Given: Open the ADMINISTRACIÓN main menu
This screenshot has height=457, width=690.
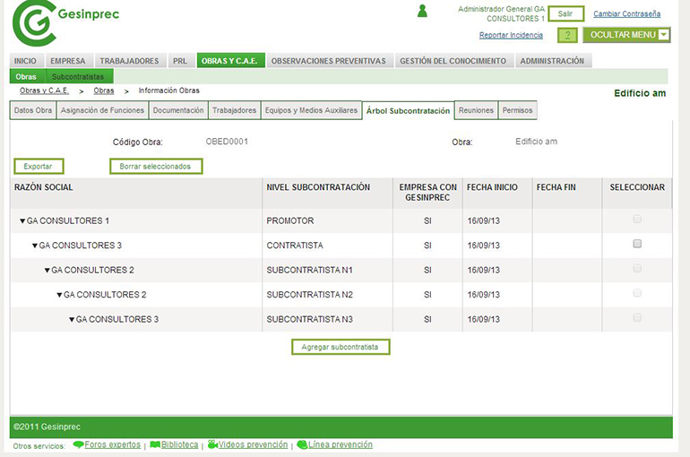Looking at the screenshot, I should click(552, 61).
